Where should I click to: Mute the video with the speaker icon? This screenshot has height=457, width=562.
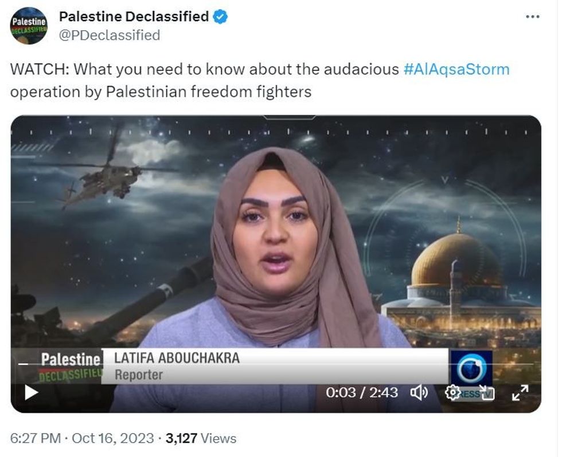[419, 393]
